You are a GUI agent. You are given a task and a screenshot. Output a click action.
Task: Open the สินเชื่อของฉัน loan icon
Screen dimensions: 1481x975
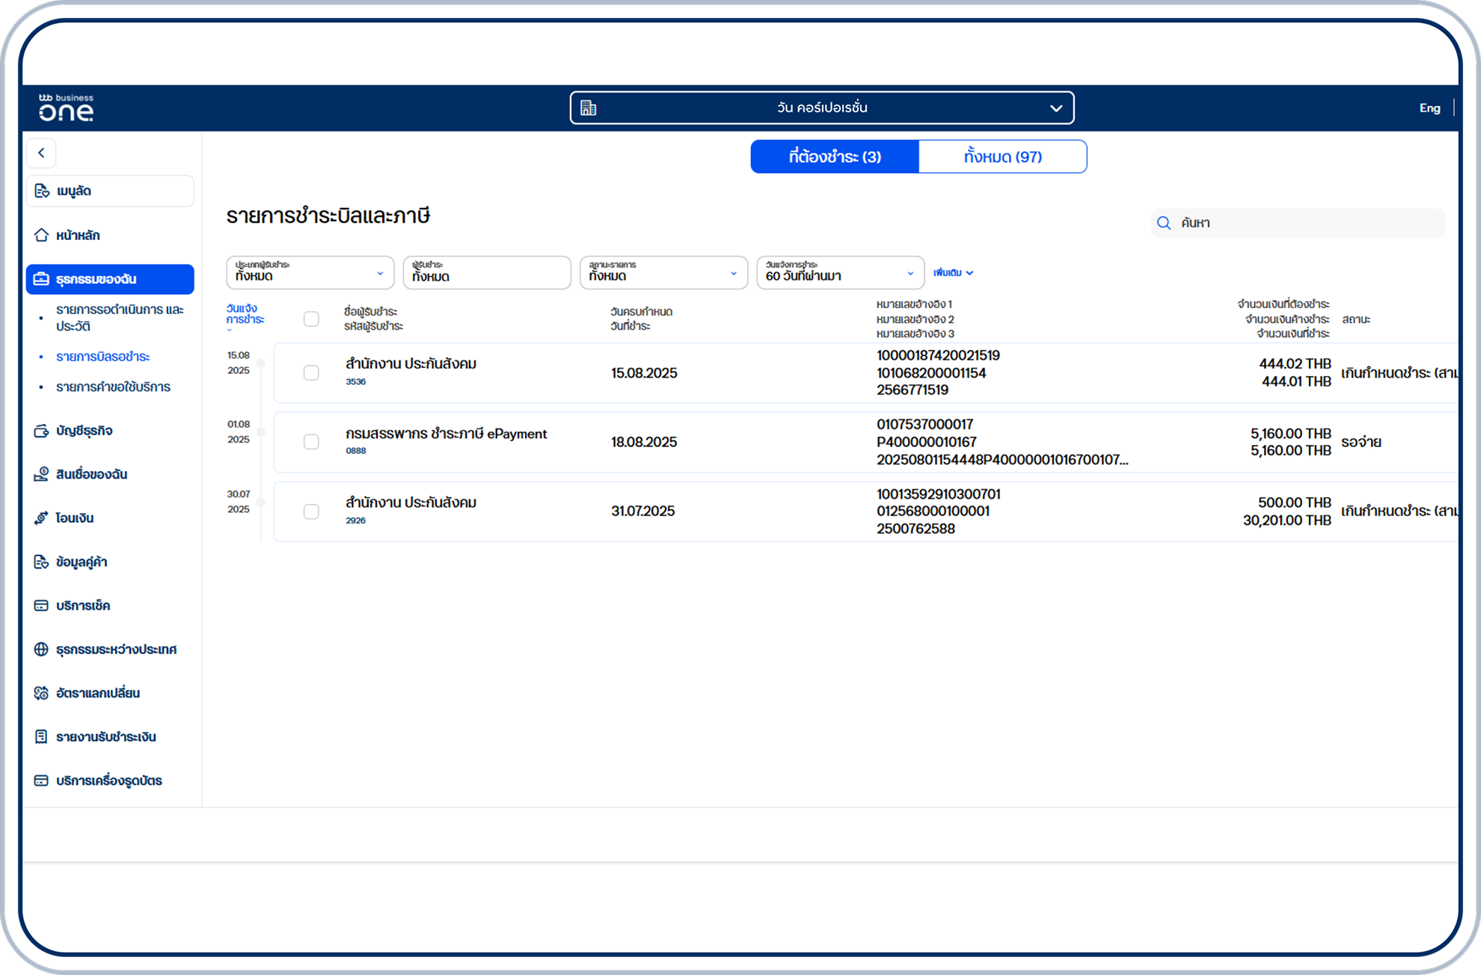41,474
